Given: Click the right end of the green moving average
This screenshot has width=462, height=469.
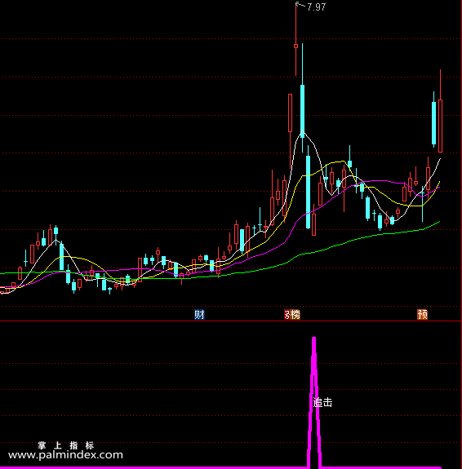Looking at the screenshot, I should click(x=439, y=222).
